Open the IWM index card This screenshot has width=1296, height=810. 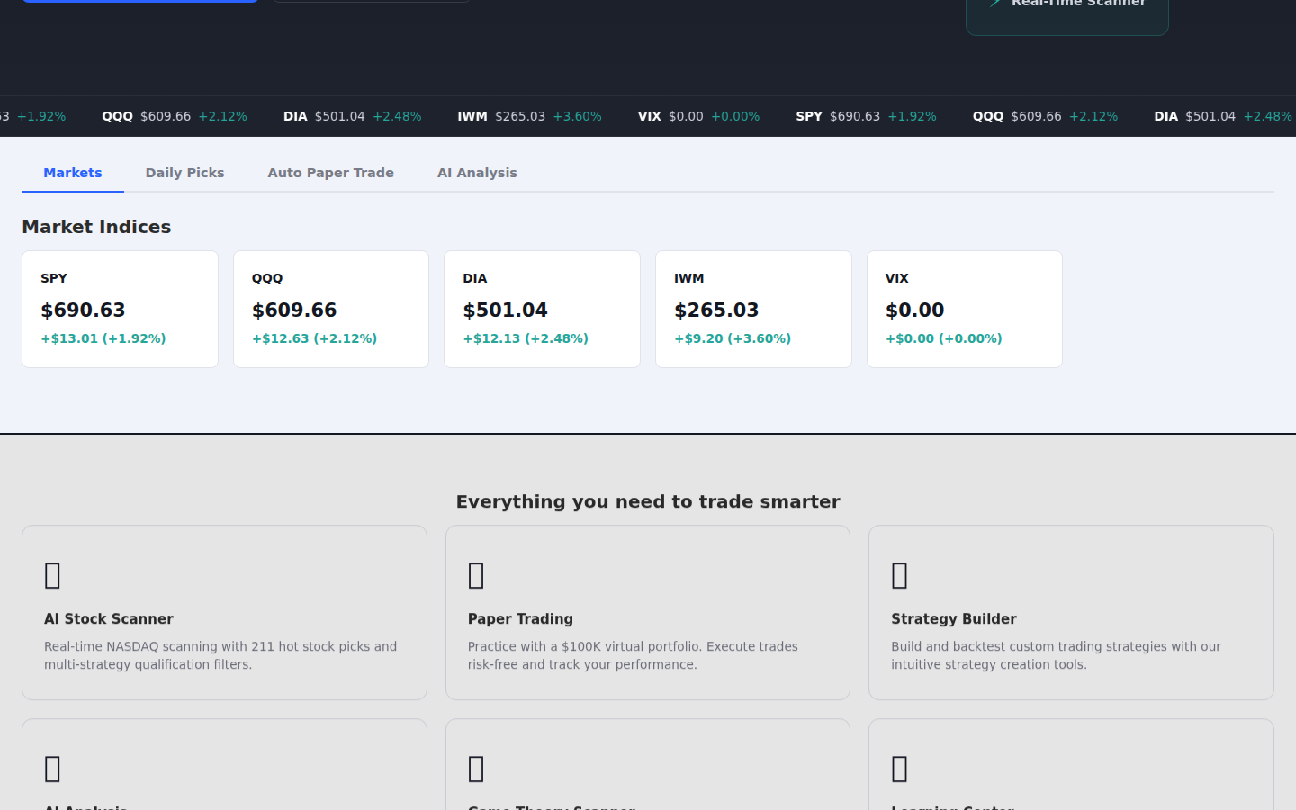coord(753,309)
